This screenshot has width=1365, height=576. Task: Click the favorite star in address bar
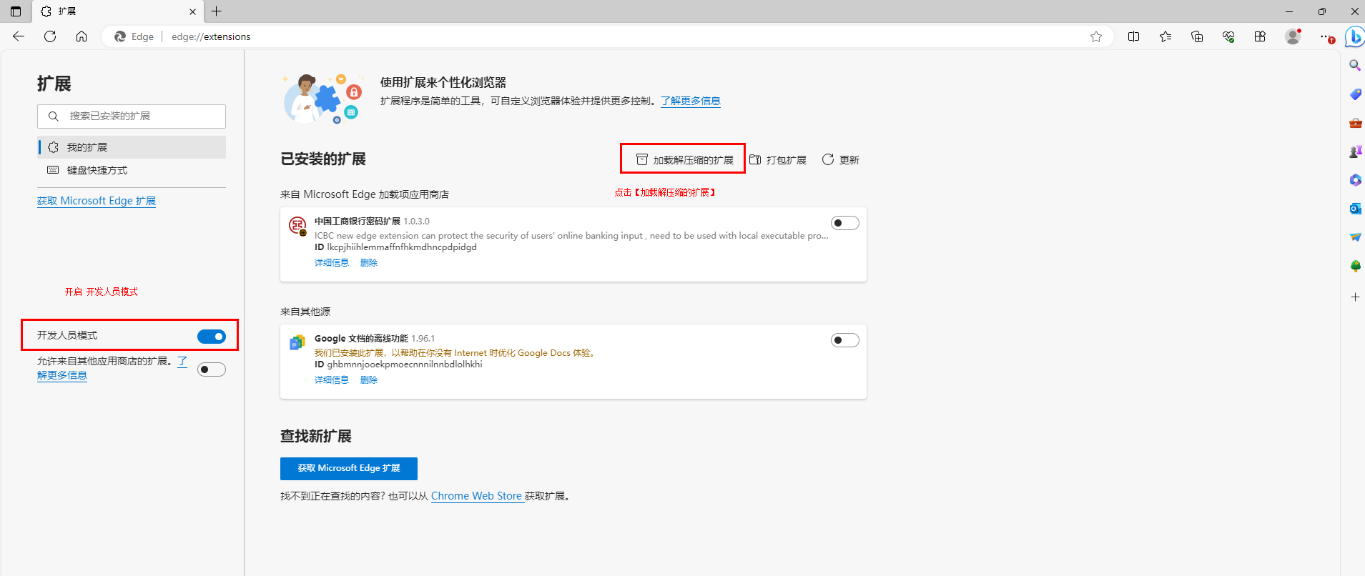[1095, 36]
